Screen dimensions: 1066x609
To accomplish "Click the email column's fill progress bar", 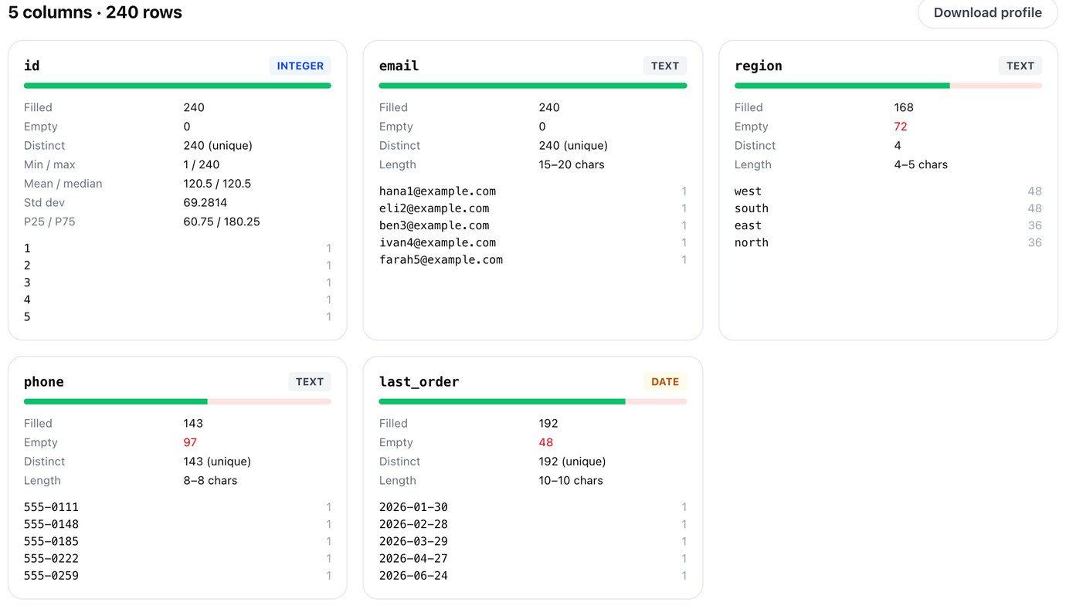I will coord(533,86).
